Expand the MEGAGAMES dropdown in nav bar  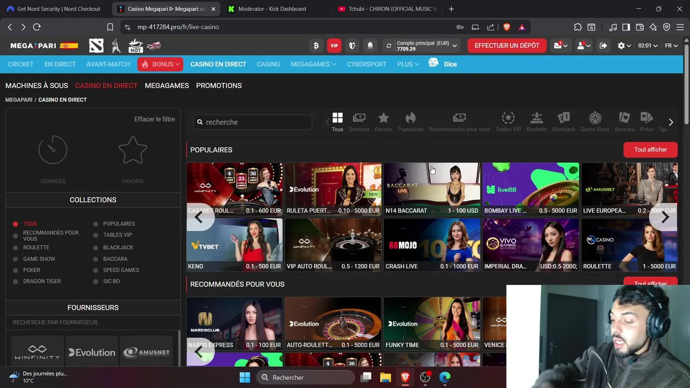click(313, 64)
